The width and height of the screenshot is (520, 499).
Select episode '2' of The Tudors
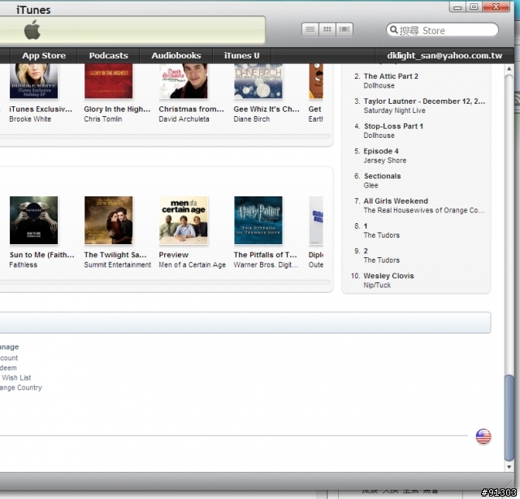coord(366,251)
